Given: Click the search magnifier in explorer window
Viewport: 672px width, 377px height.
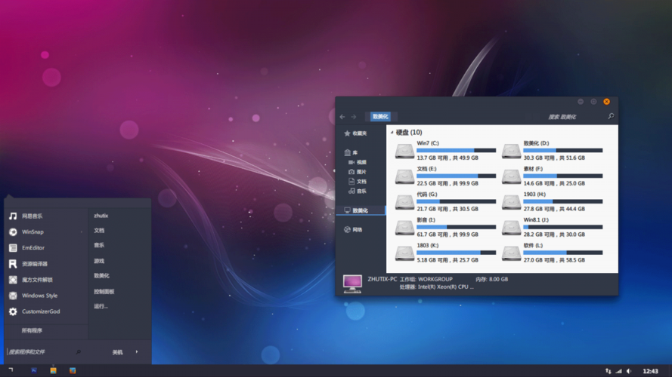Looking at the screenshot, I should (x=611, y=117).
